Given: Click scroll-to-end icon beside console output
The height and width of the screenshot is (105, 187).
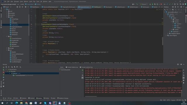Looking at the screenshot, I should (x=183, y=78).
